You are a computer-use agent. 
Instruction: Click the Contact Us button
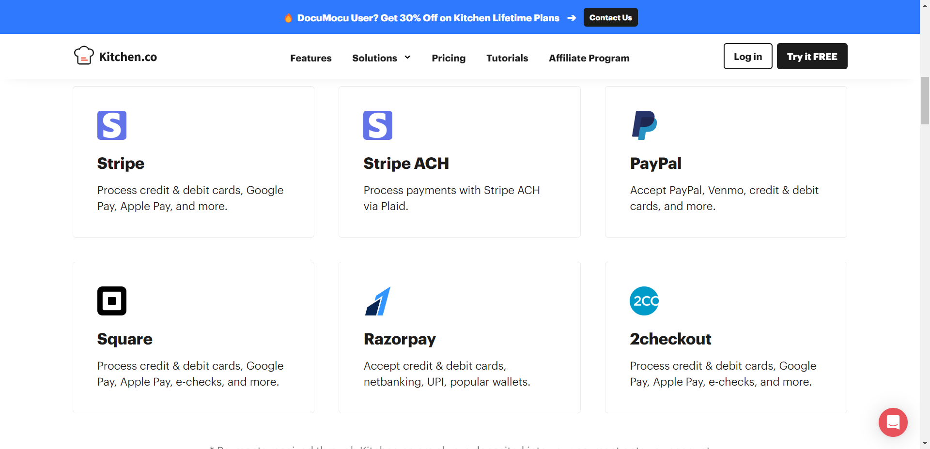tap(611, 17)
